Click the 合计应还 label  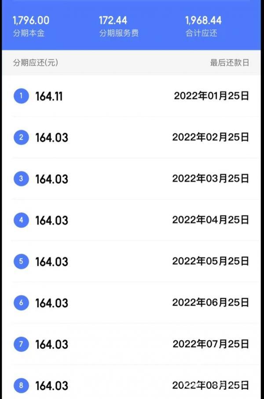[x=201, y=33]
